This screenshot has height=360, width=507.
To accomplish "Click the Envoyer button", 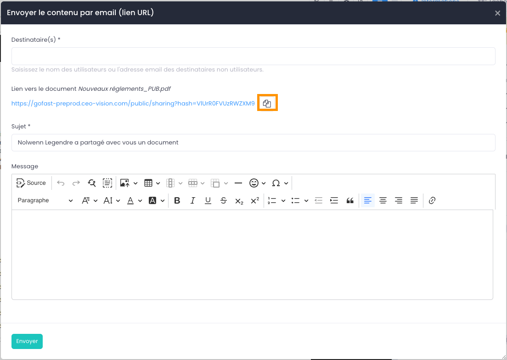I will 27,341.
